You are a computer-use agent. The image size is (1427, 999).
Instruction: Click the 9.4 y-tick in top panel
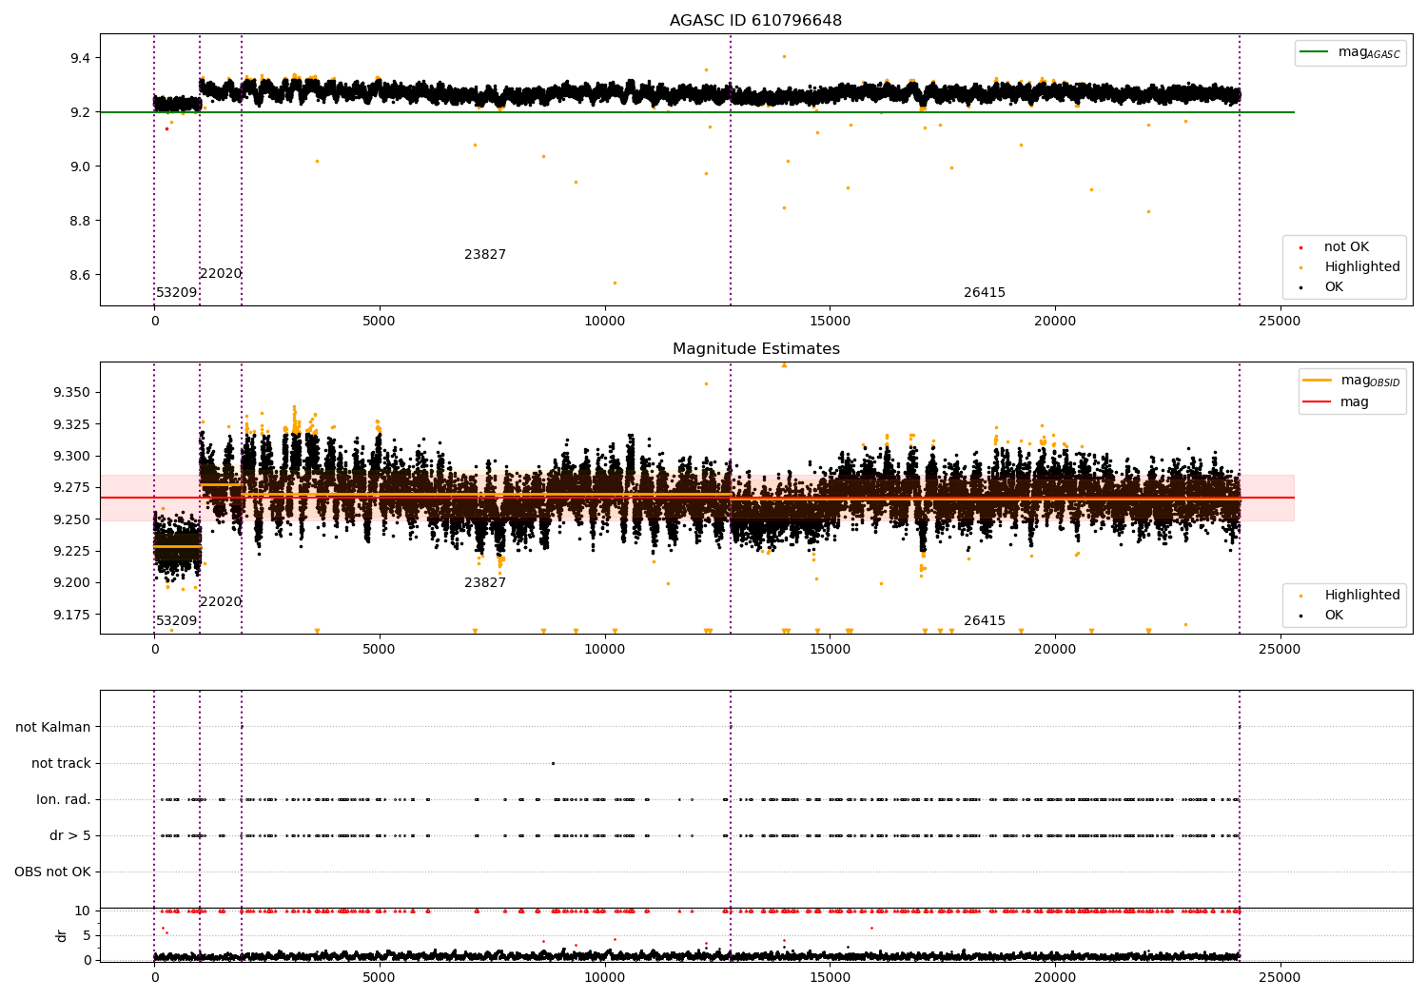tap(81, 59)
